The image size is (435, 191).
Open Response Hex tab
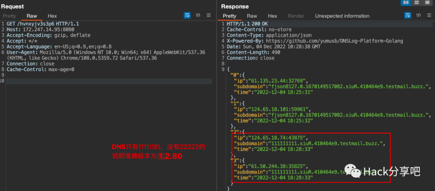click(x=273, y=16)
